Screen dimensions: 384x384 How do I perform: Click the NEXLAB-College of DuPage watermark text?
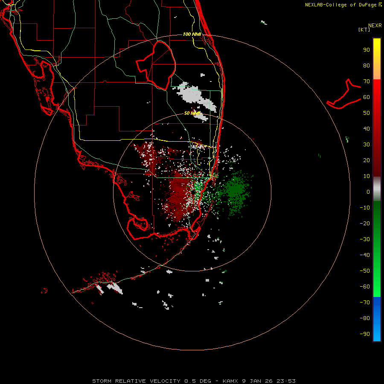pos(343,5)
